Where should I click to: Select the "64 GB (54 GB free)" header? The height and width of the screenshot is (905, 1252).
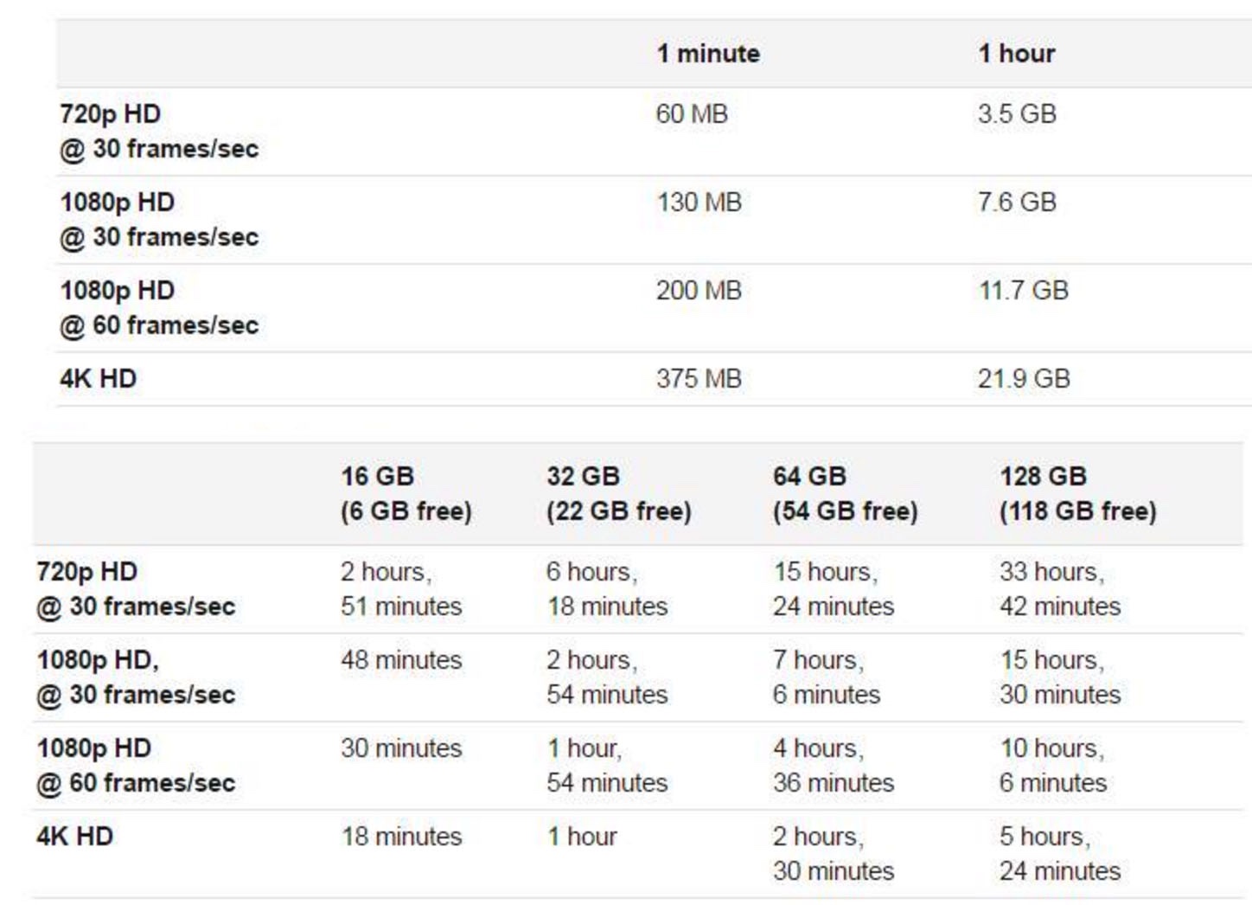[x=845, y=494]
